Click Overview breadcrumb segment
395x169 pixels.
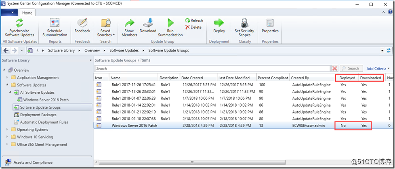[x=92, y=50]
